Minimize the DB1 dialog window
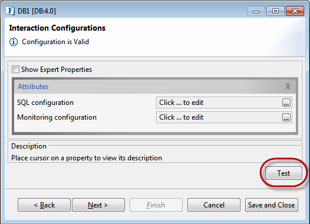 coord(256,11)
